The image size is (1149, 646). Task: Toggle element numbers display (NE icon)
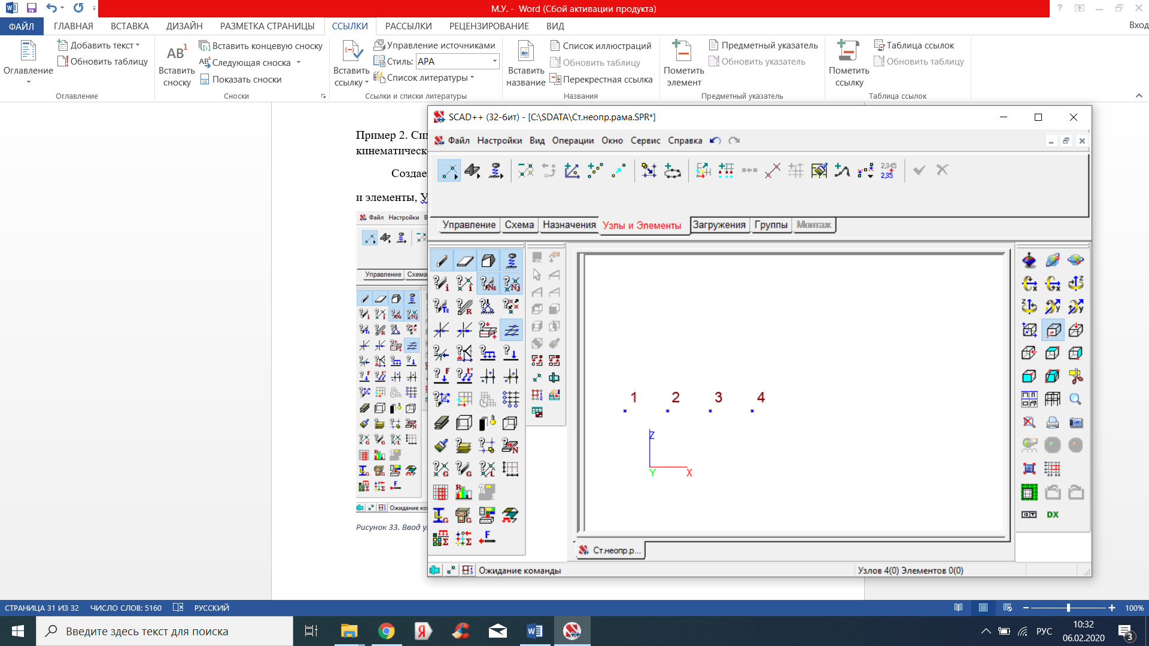(488, 284)
